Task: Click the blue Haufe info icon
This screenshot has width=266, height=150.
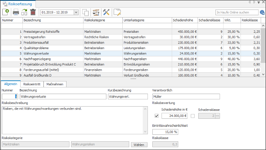Action: (x=262, y=13)
